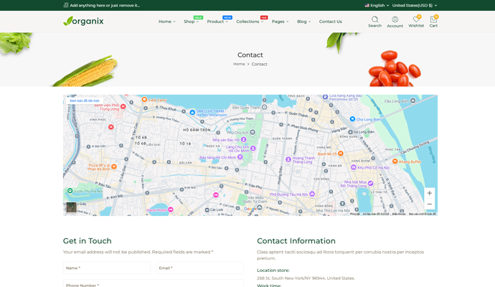Focus the Email input field

pos(199,268)
